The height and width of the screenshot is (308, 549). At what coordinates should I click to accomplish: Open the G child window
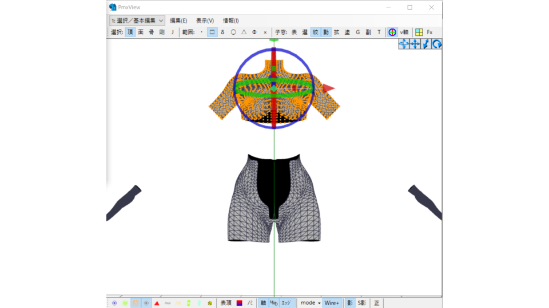click(x=358, y=32)
